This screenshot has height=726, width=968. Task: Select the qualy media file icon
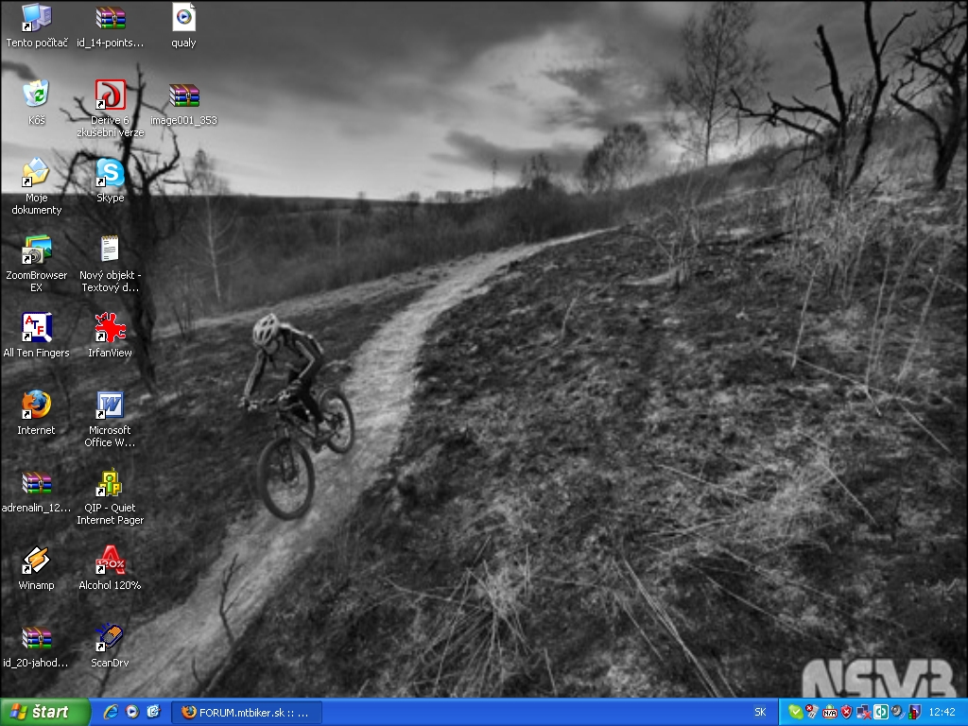click(x=183, y=19)
